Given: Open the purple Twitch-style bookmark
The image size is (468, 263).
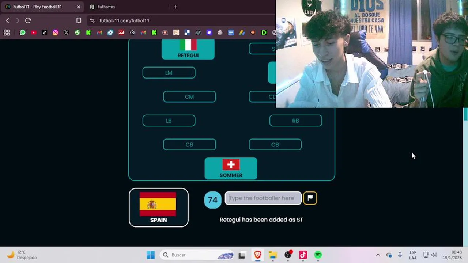Looking at the screenshot, I should point(209,33).
